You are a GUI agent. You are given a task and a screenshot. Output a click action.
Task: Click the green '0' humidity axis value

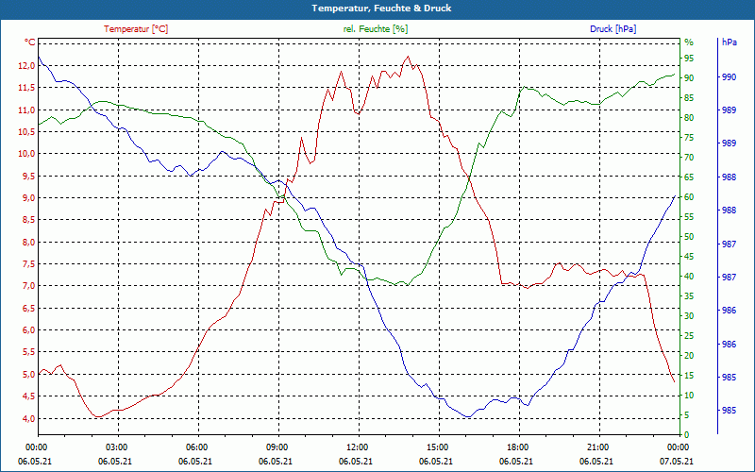(687, 435)
